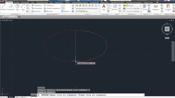Click the erase tool in Редактирование panel
This screenshot has width=175, height=98.
(73, 5)
